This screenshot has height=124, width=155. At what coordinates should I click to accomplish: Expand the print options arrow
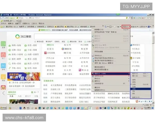click(x=120, y=27)
